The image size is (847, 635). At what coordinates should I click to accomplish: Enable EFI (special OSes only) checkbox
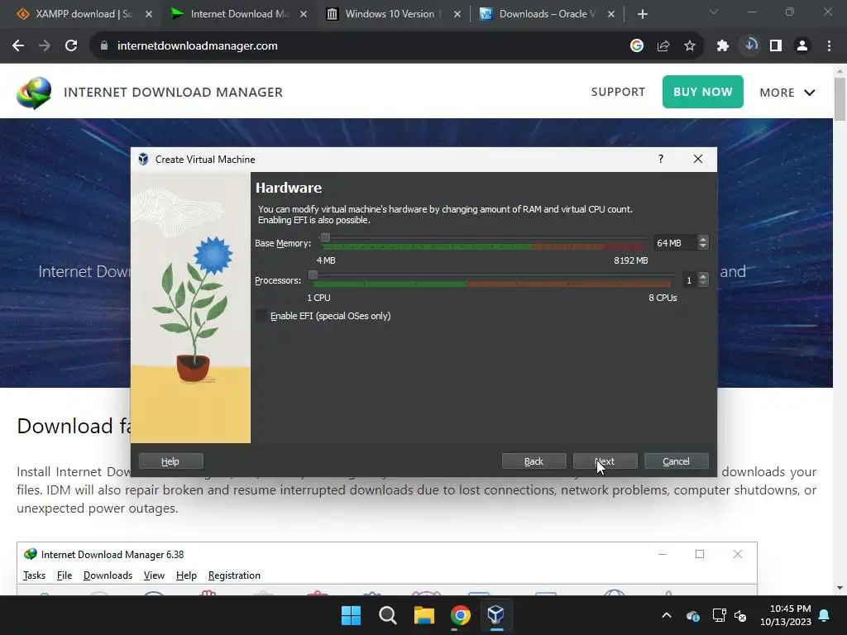coord(261,316)
